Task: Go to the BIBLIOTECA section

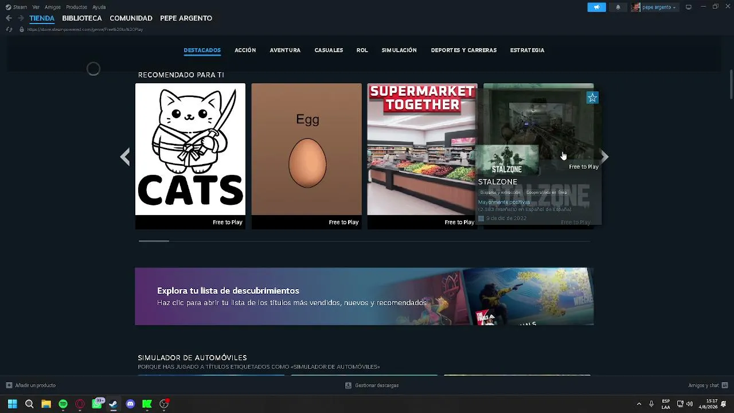Action: point(82,18)
